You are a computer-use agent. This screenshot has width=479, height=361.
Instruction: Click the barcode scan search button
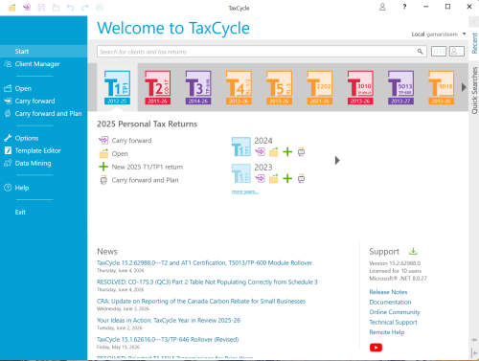coord(439,51)
